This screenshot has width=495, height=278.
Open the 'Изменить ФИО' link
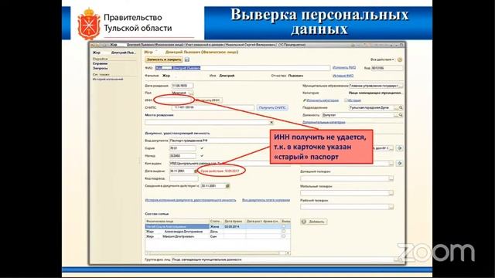(344, 67)
